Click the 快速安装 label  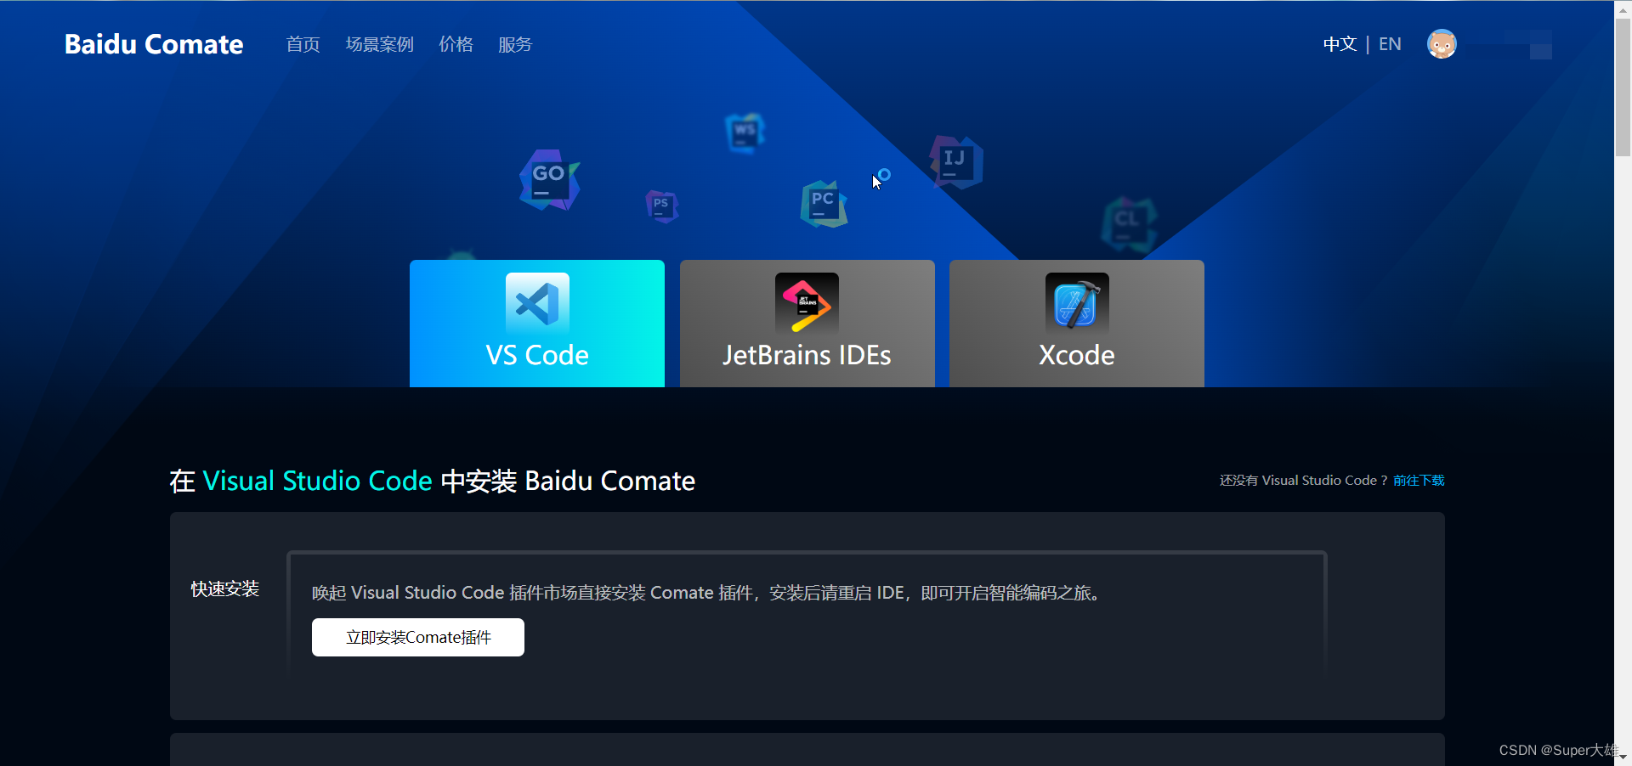224,589
